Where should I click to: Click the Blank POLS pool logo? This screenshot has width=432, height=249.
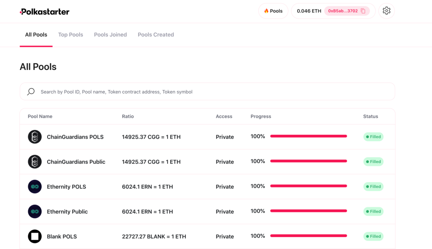pos(35,236)
